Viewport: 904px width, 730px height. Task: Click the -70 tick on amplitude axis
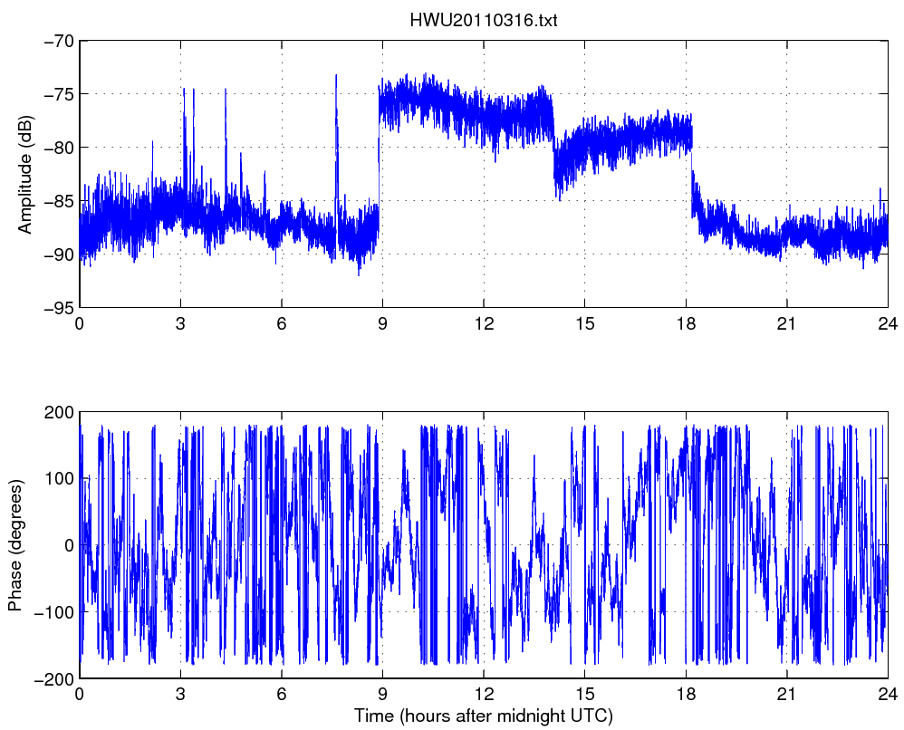[x=58, y=41]
